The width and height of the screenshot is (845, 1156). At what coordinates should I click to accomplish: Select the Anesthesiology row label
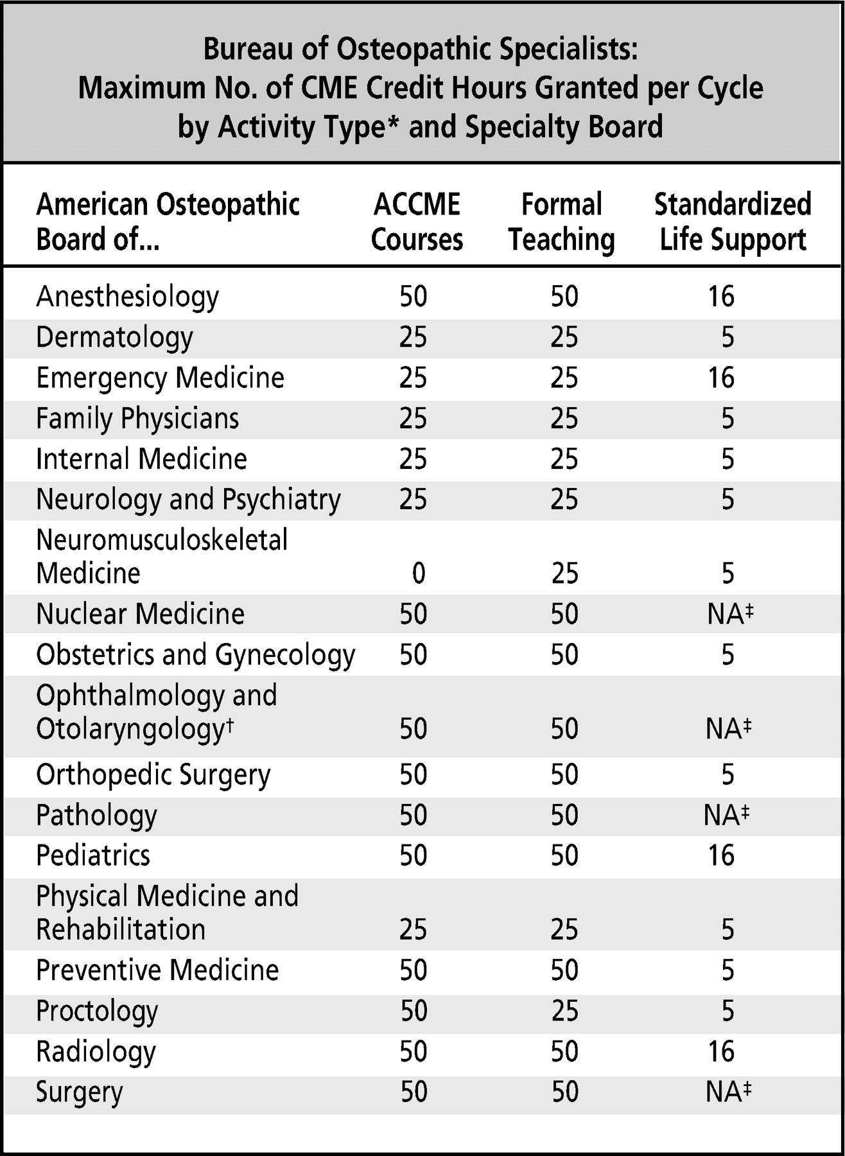[x=127, y=297]
